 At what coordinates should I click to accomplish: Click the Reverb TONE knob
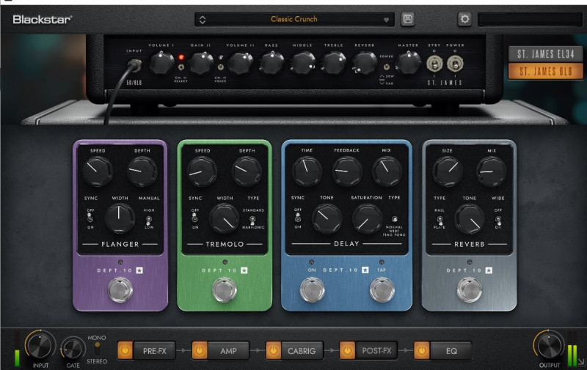tap(470, 218)
